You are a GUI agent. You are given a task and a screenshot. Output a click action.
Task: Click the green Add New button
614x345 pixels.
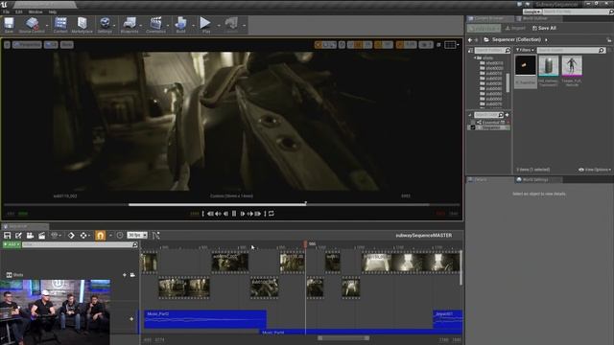[x=484, y=28]
